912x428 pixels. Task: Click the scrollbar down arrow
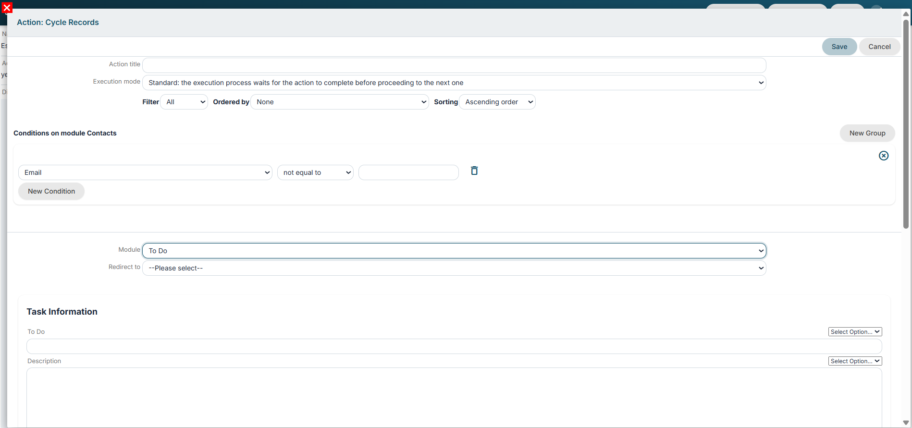pos(906,423)
